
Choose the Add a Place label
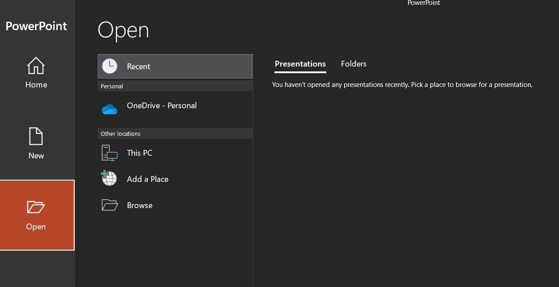(147, 179)
